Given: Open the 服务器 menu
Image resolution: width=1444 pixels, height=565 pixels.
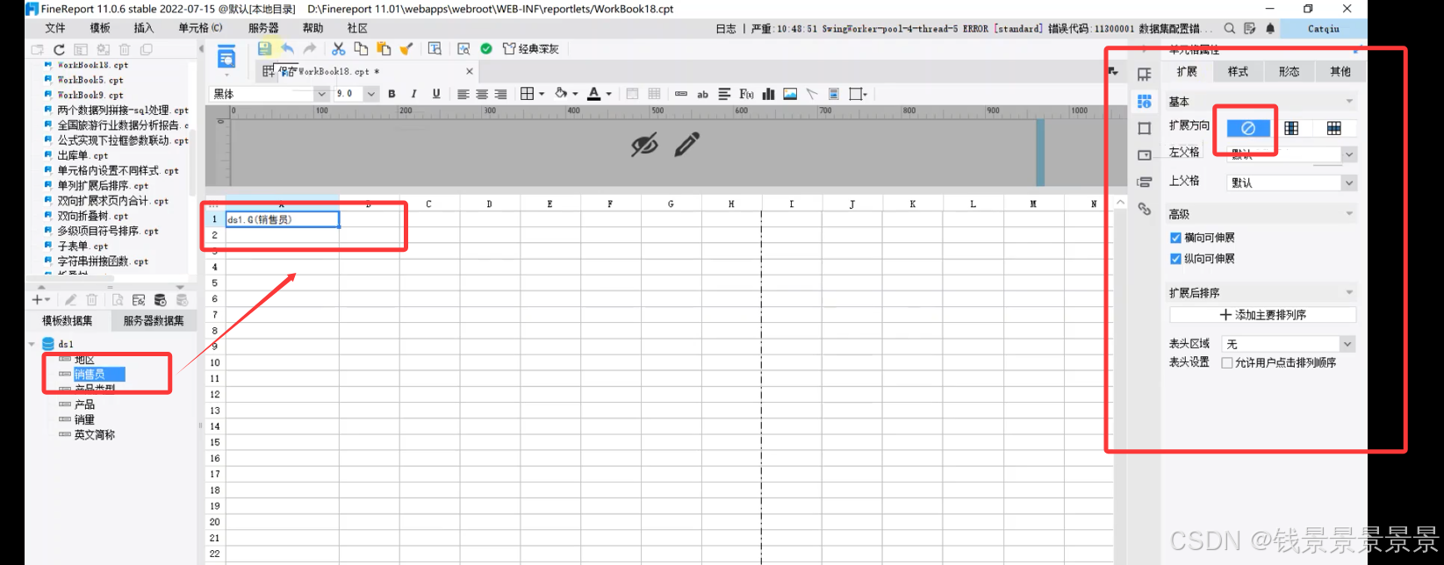Looking at the screenshot, I should [x=263, y=28].
